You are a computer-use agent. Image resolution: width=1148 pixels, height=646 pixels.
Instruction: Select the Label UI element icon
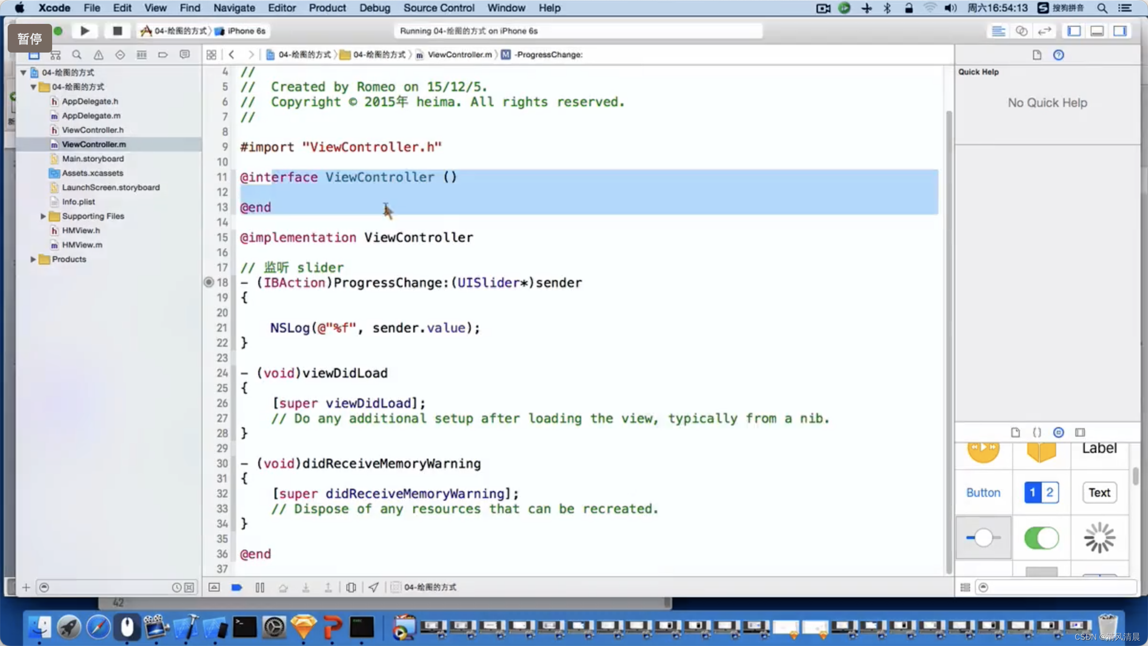[x=1098, y=448]
